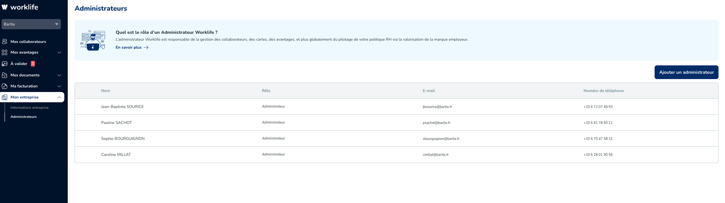
Task: Click the Mes avantages grid icon
Action: [5, 52]
